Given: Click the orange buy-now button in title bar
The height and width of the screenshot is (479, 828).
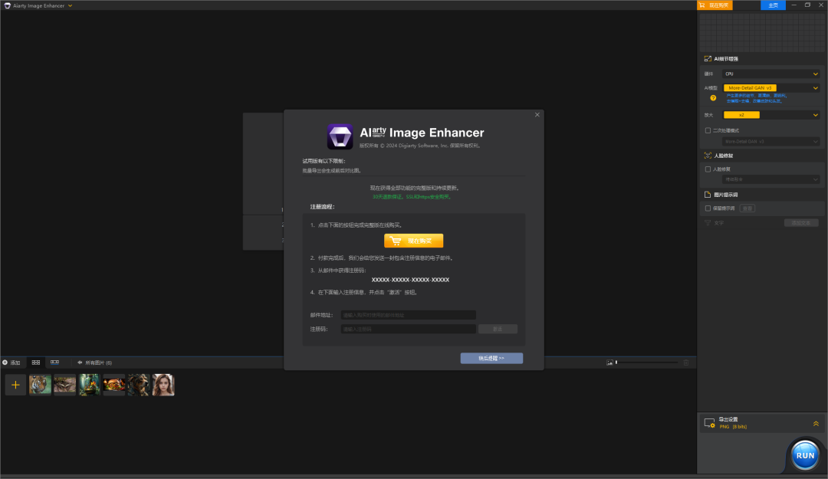Looking at the screenshot, I should pyautogui.click(x=715, y=5).
